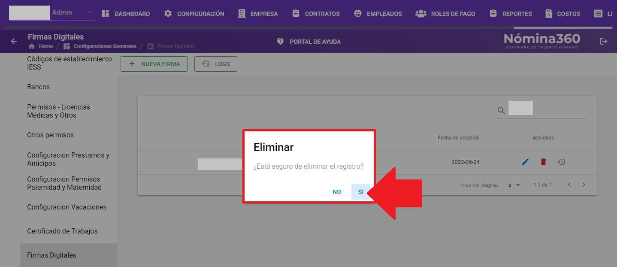Click the row history clock icon

tap(561, 162)
